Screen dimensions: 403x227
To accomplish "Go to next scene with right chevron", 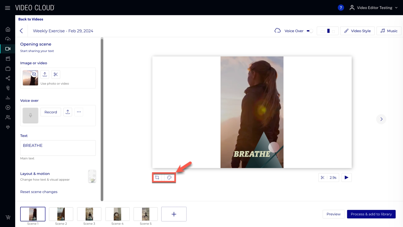I will [381, 119].
